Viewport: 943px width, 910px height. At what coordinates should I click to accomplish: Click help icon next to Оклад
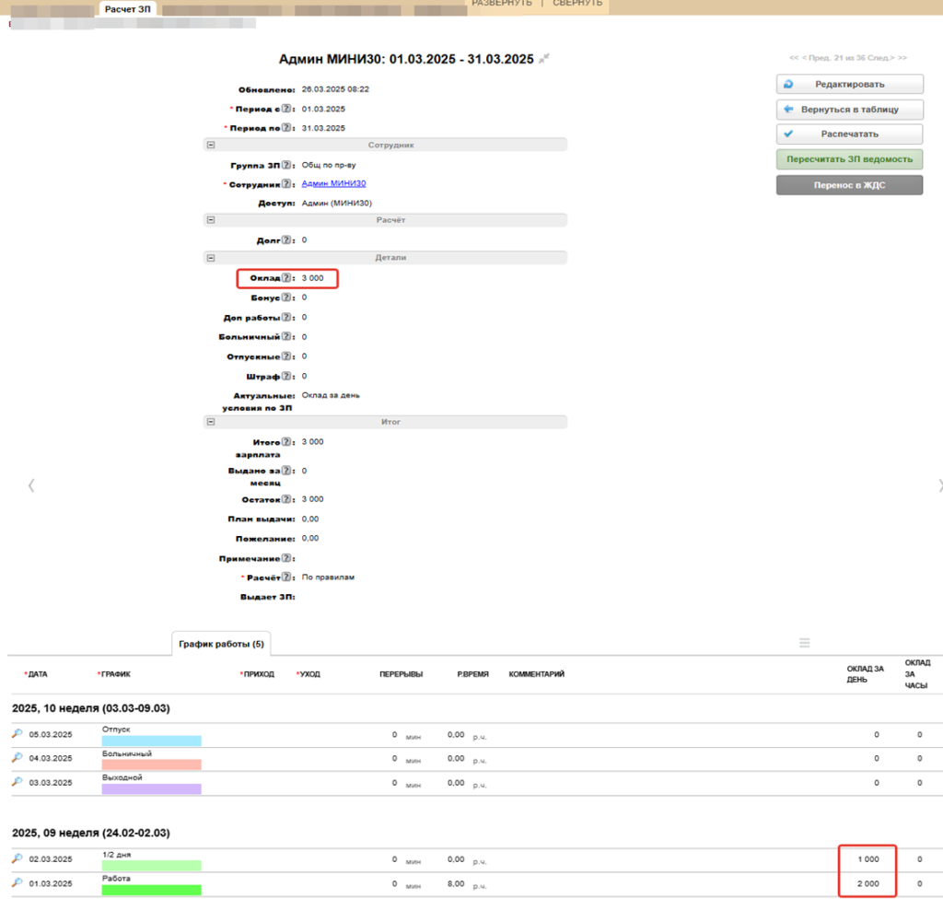[286, 277]
